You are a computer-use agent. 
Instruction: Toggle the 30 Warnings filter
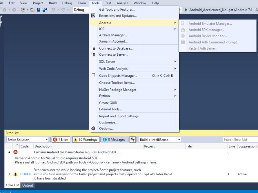coord(86,140)
